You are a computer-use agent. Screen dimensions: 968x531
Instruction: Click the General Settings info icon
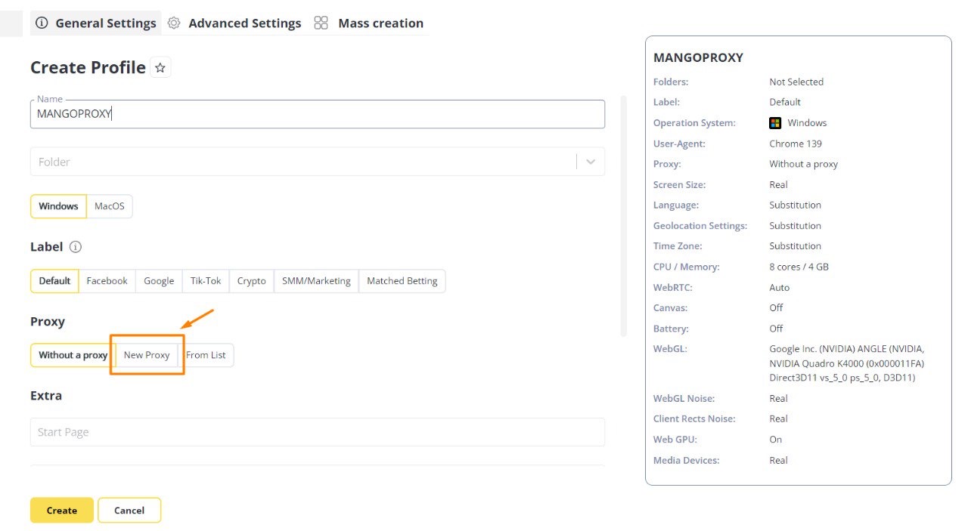point(42,23)
